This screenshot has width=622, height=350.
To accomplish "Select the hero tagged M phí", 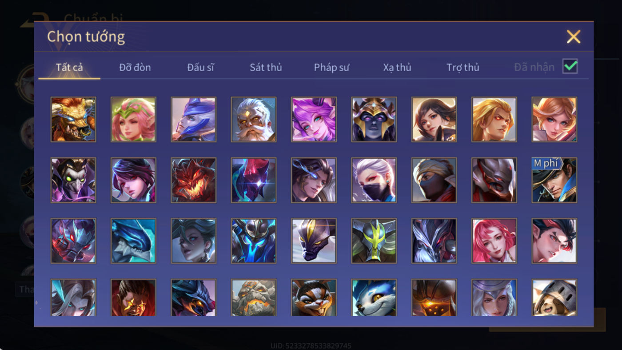I will pyautogui.click(x=554, y=180).
